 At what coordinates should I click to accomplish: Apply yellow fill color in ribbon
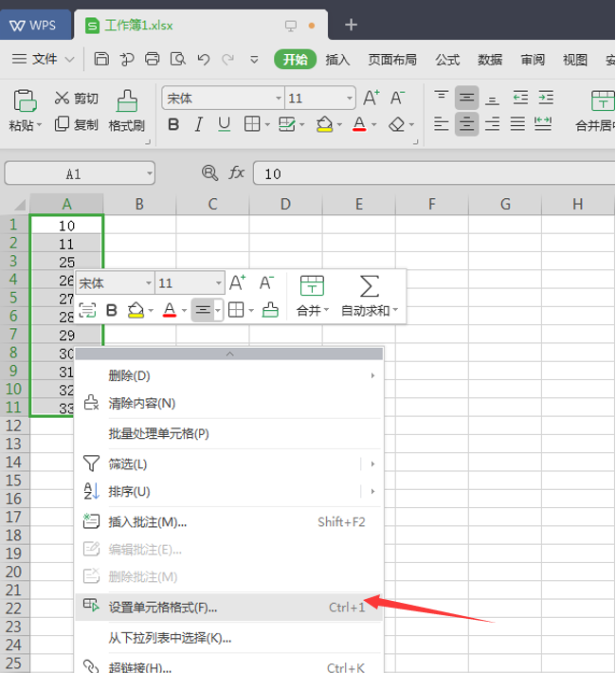[x=324, y=124]
